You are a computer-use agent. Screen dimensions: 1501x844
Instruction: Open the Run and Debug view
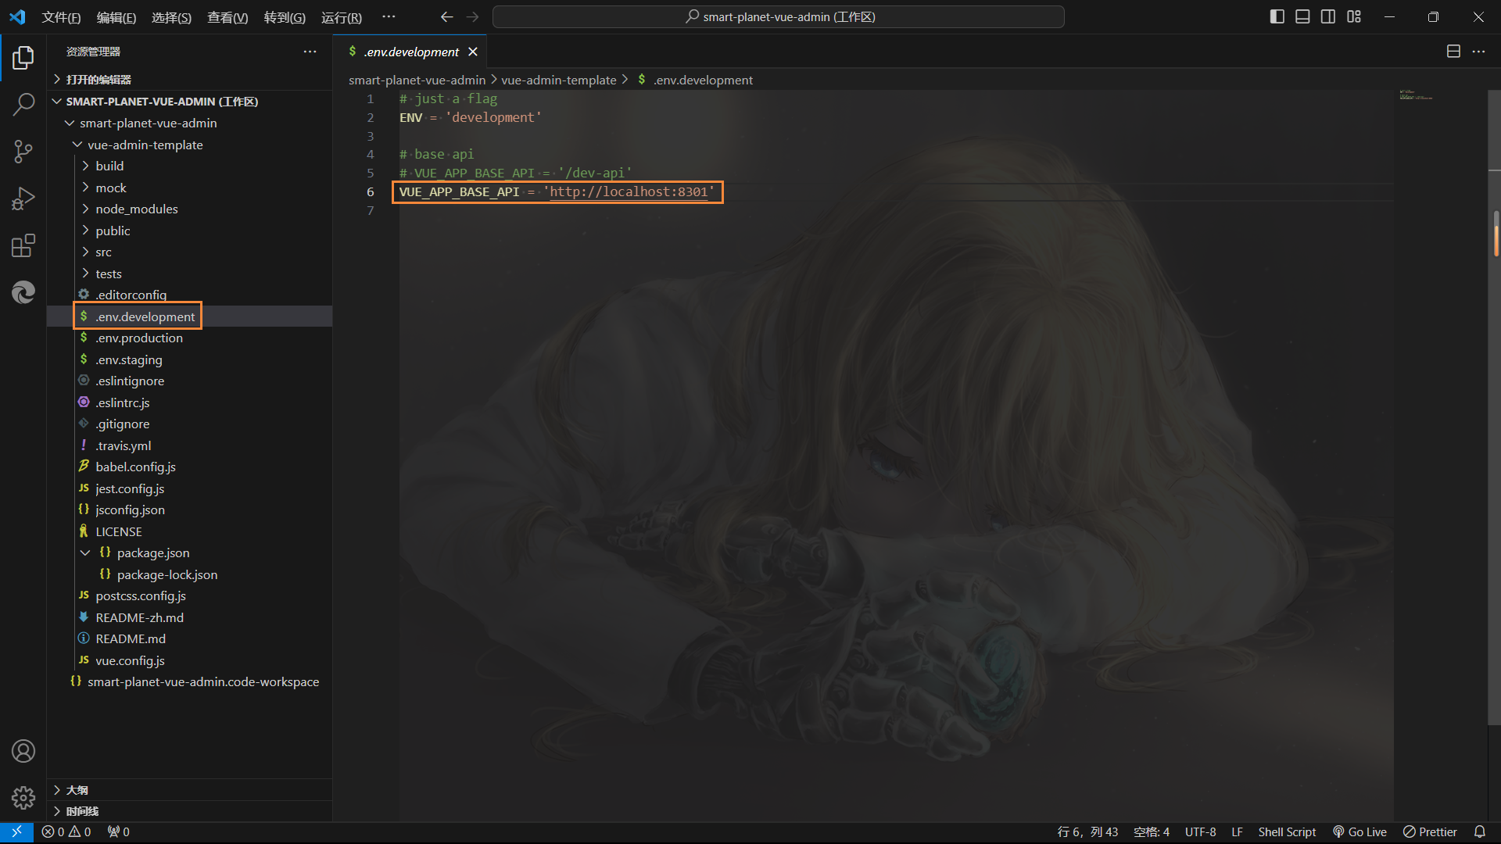(23, 198)
